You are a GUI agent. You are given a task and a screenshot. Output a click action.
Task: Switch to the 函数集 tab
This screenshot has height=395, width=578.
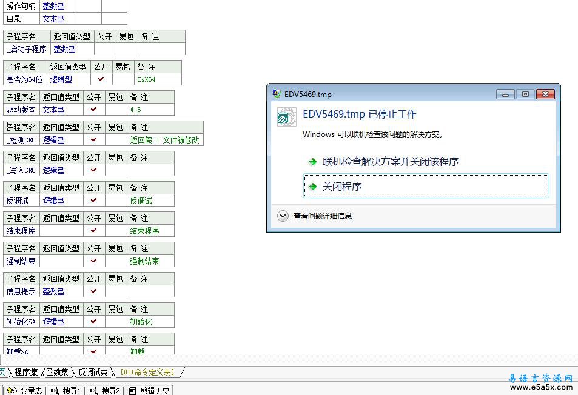pyautogui.click(x=58, y=372)
